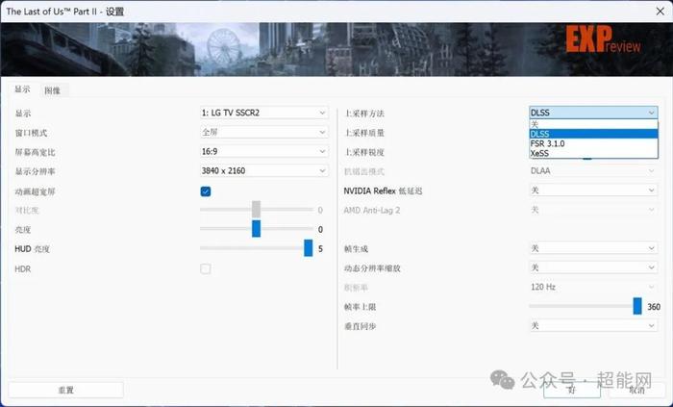
Task: Click the 亮度 value 0
Action: coord(320,229)
